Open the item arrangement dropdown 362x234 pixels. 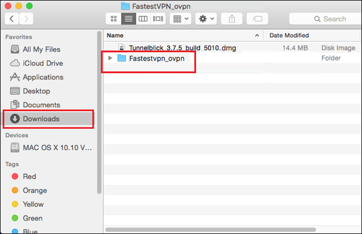click(x=180, y=19)
